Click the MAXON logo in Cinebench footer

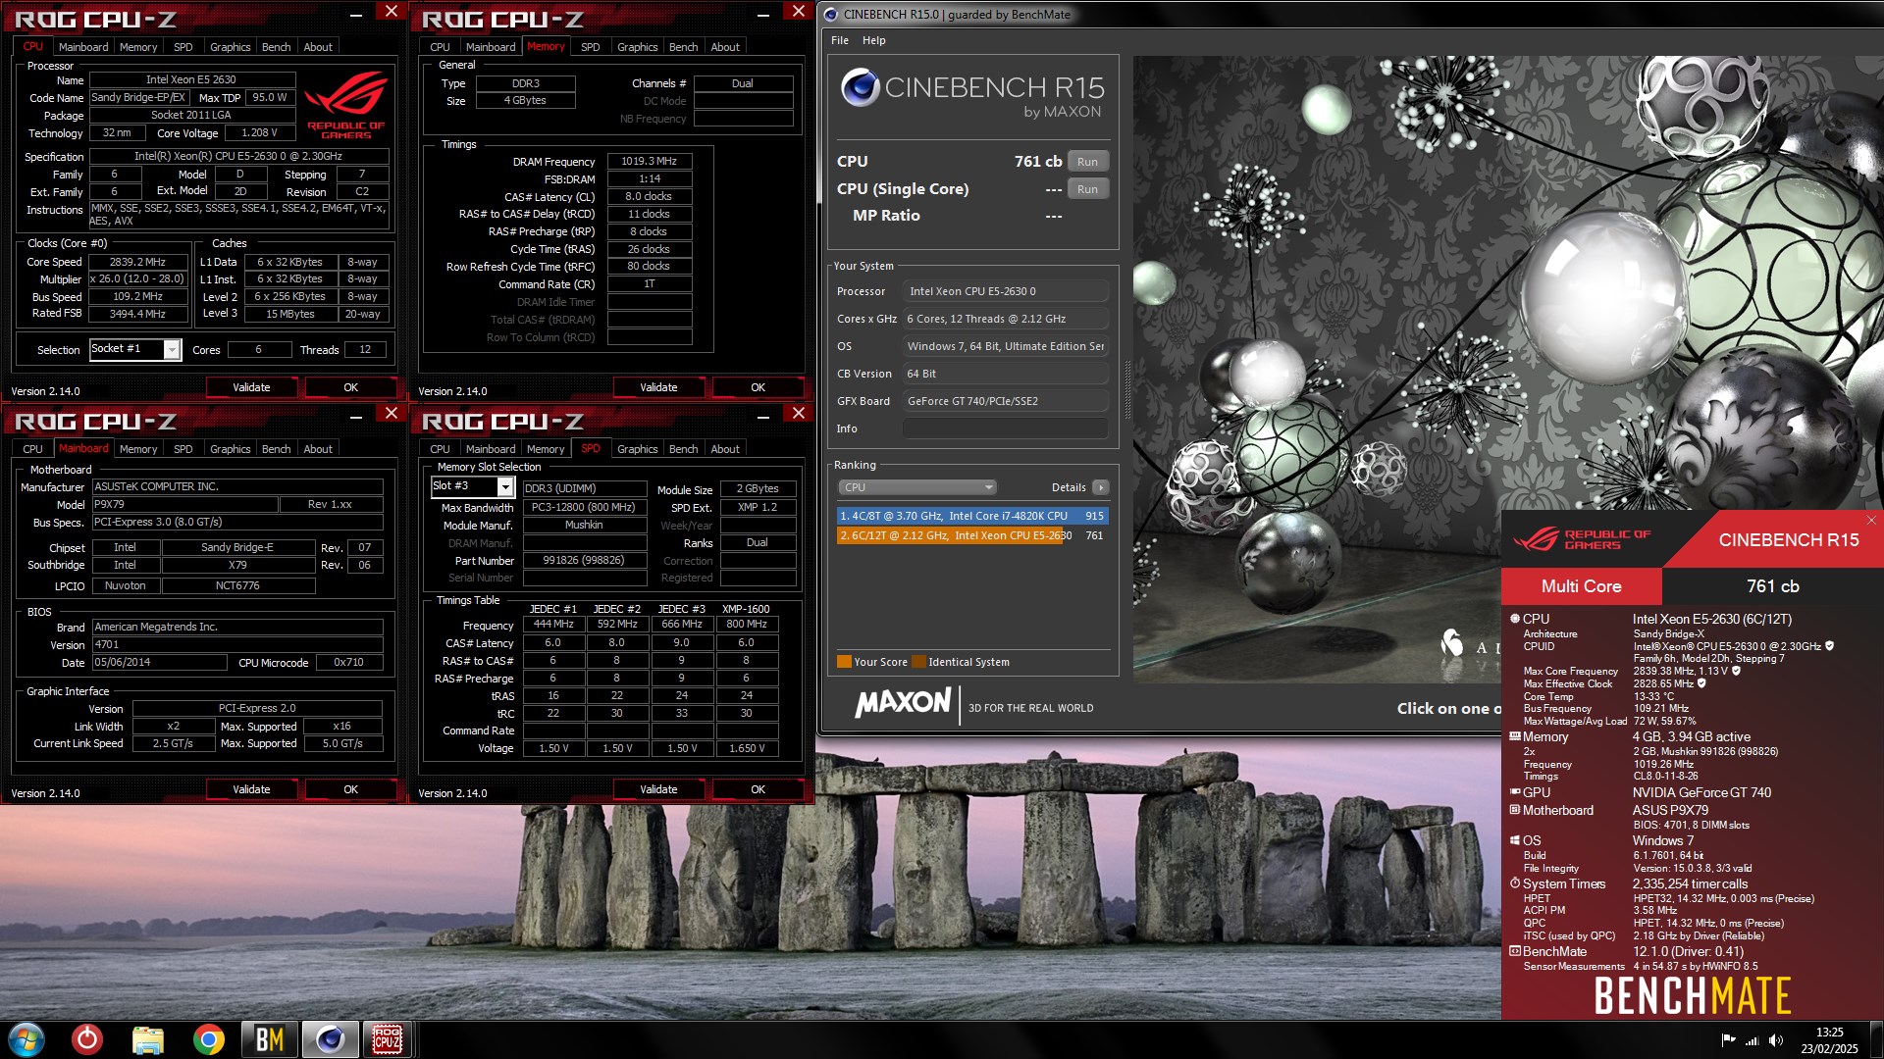(903, 703)
